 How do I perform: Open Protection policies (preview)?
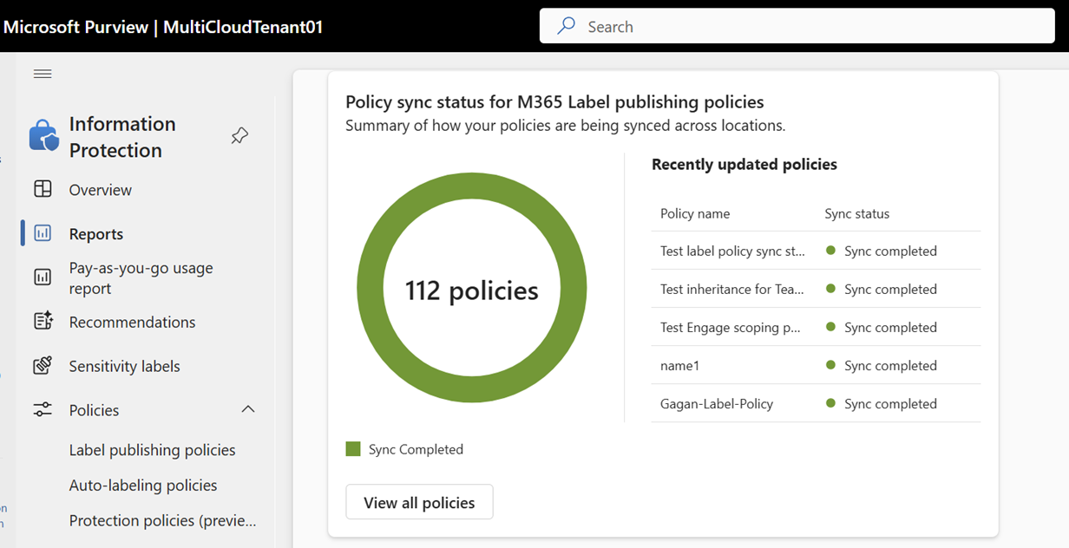[163, 520]
